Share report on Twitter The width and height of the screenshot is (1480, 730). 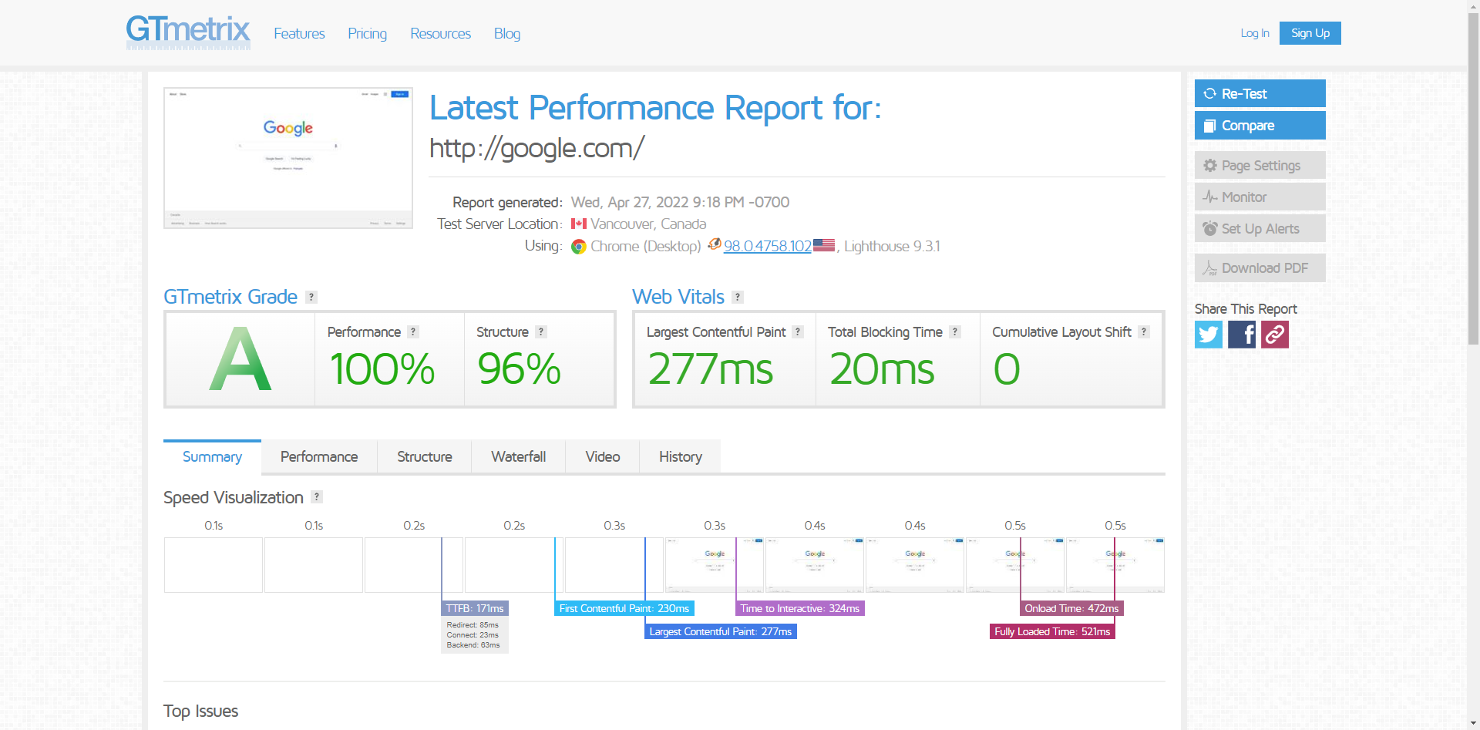[x=1209, y=335]
